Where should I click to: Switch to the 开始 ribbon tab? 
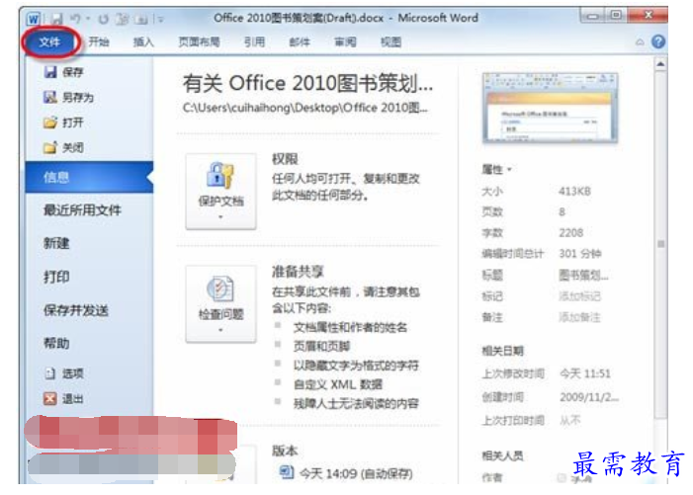click(x=99, y=41)
